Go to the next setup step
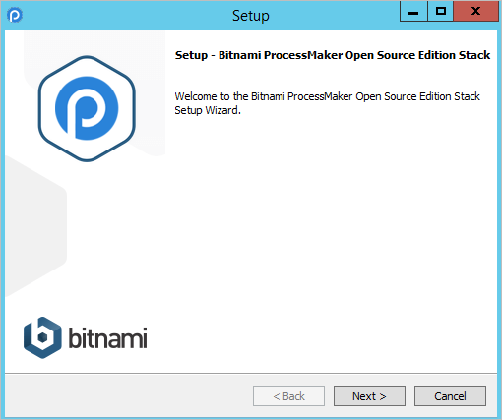 coord(369,396)
